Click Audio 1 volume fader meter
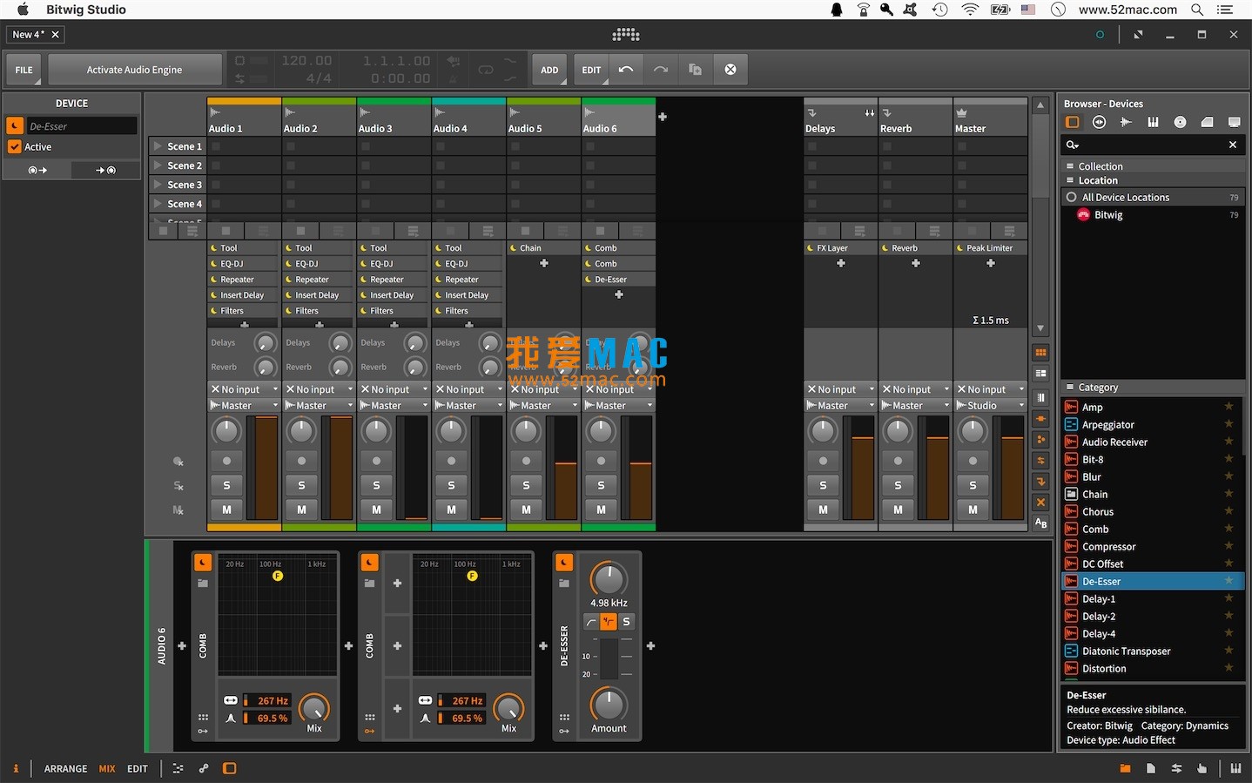The image size is (1252, 783). 265,468
